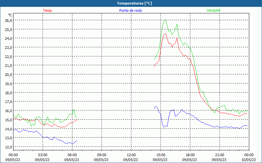
Task: Click the 00:00 label above 10/05/23
Action: (249, 155)
